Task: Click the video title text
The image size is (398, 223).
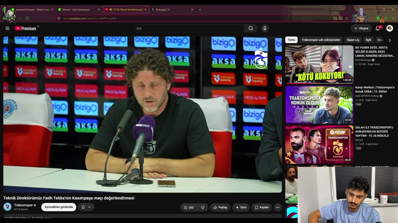Action: click(x=69, y=198)
